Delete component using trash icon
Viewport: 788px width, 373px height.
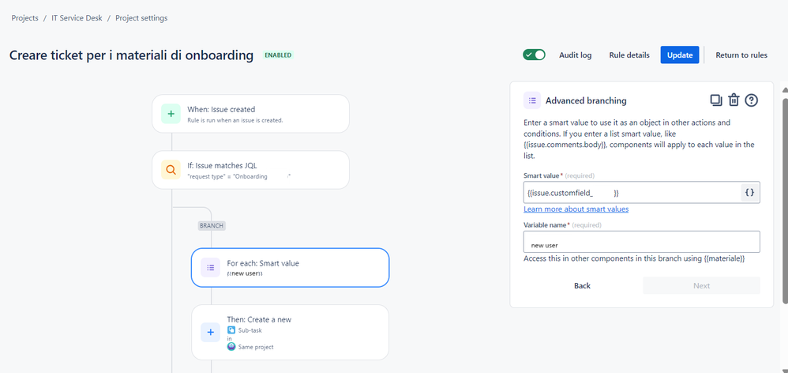(734, 100)
